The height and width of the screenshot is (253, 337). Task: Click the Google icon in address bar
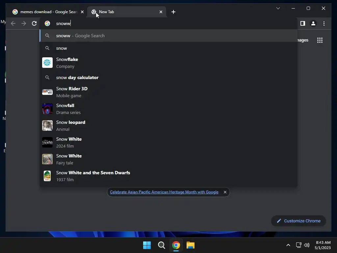point(47,23)
